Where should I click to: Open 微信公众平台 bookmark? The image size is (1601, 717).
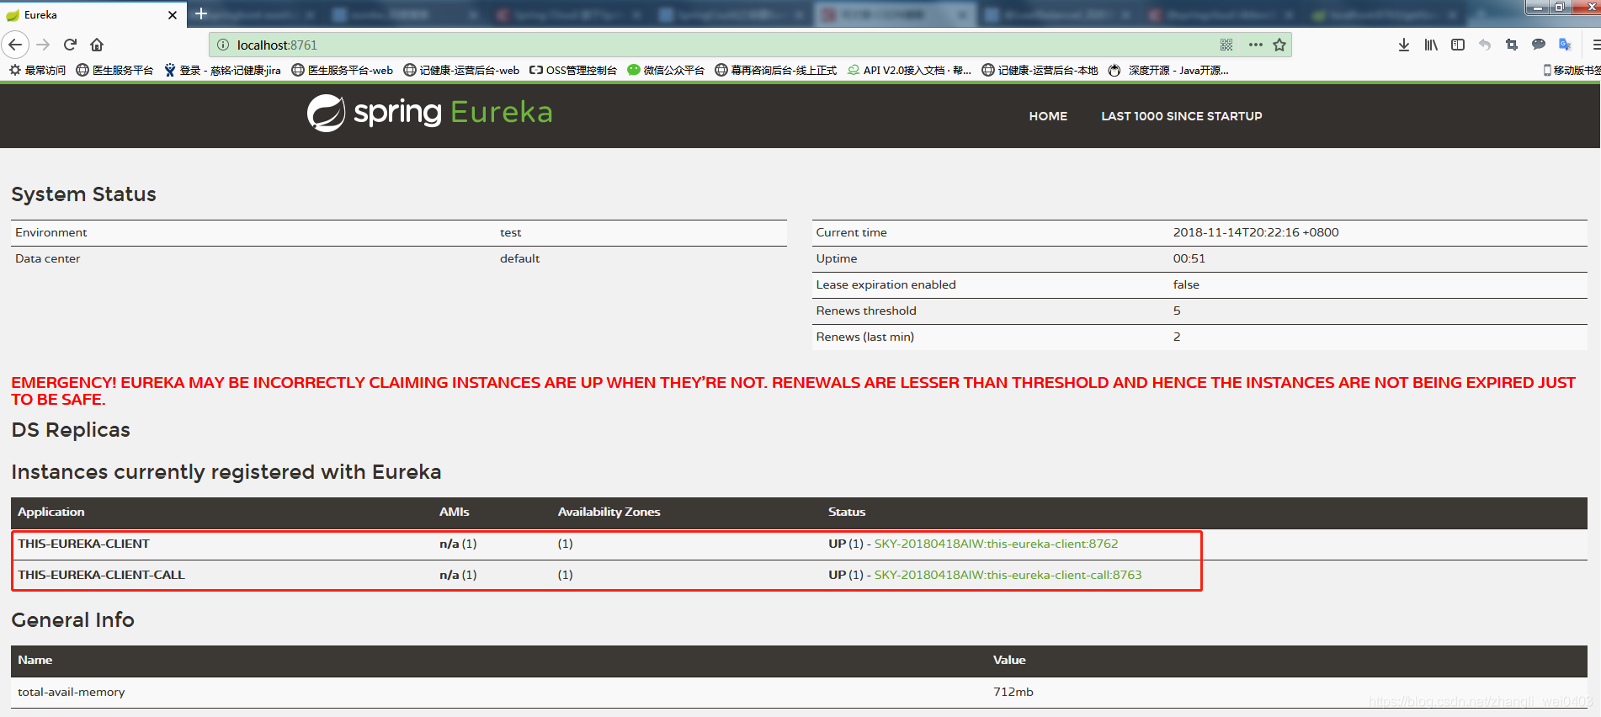666,71
